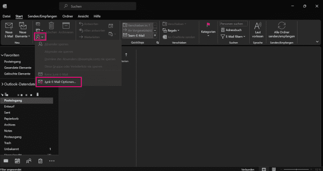
Task: Click the normal view icon in status bar
Action: coord(264,169)
